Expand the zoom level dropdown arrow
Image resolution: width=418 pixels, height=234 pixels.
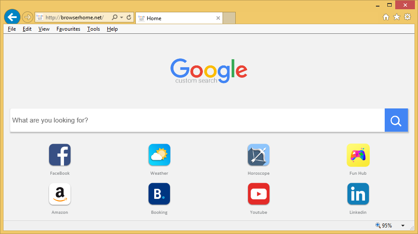click(x=403, y=226)
